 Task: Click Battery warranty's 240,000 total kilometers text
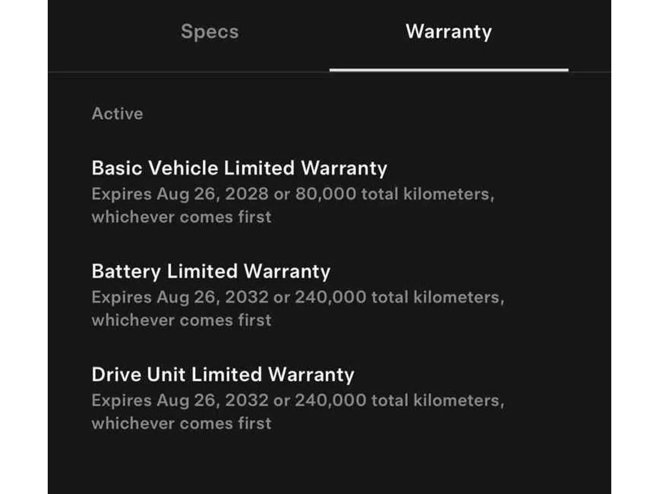pos(399,297)
